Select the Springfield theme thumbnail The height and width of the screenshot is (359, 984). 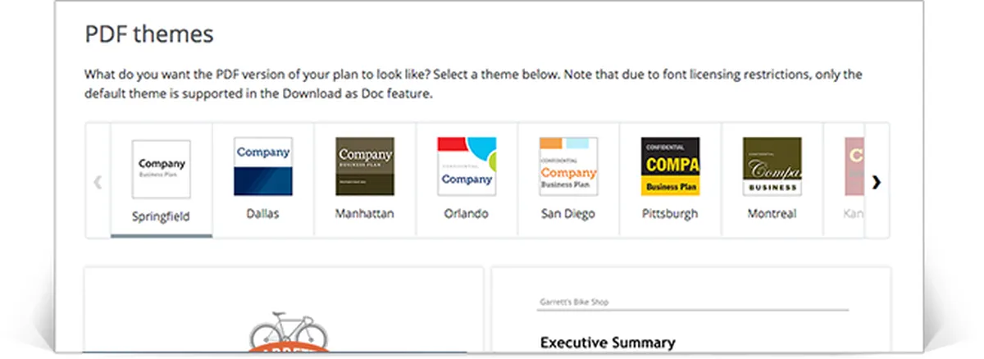162,167
